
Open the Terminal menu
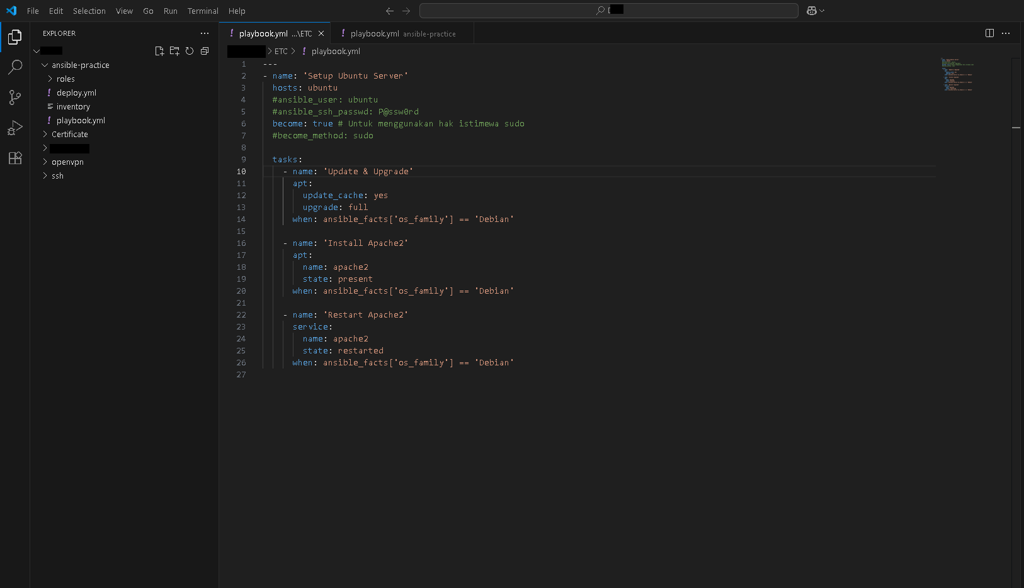point(202,11)
